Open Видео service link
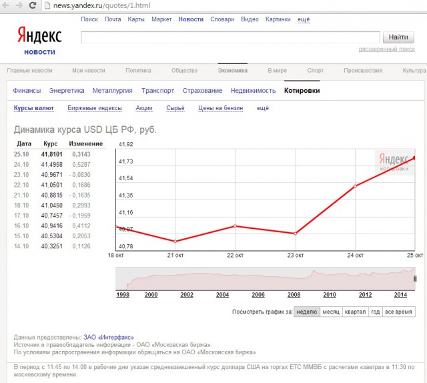The image size is (427, 383). coord(250,19)
